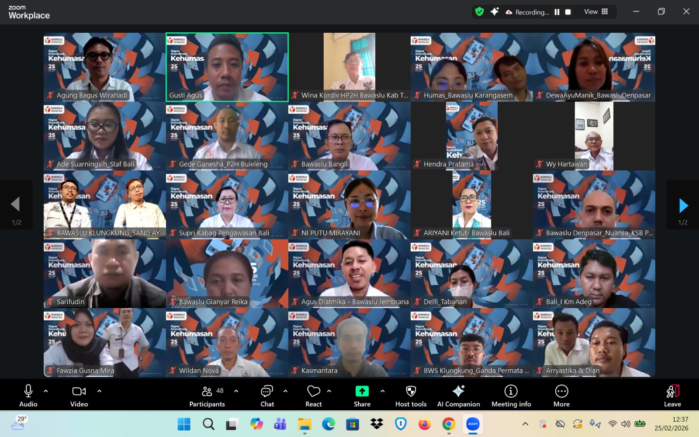Pause the recording

[x=557, y=12]
